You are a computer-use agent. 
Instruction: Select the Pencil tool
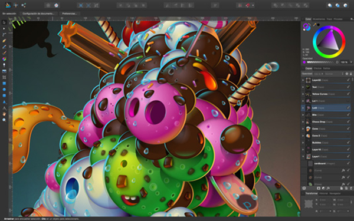click(4, 47)
